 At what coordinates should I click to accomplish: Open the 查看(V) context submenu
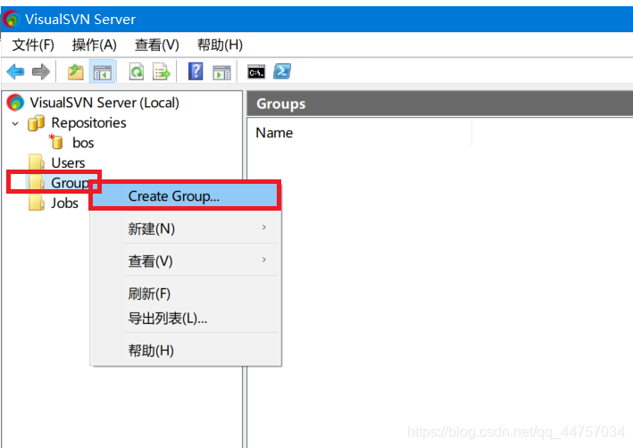[186, 261]
